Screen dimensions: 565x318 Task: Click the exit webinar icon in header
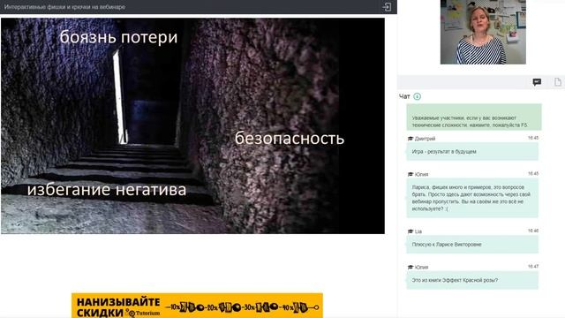point(387,7)
